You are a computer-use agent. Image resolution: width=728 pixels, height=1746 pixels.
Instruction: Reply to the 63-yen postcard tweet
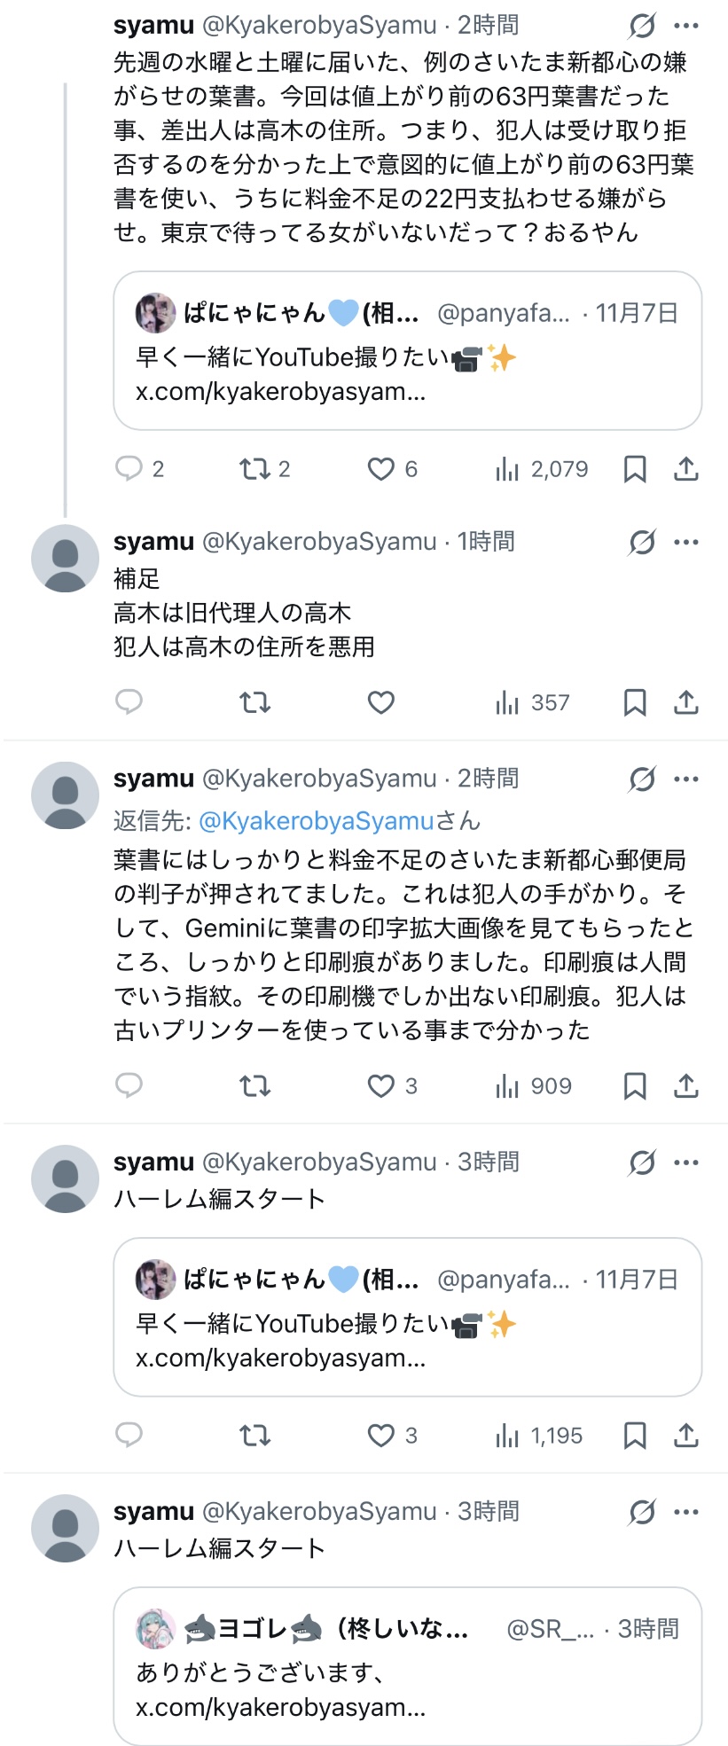[x=129, y=469]
